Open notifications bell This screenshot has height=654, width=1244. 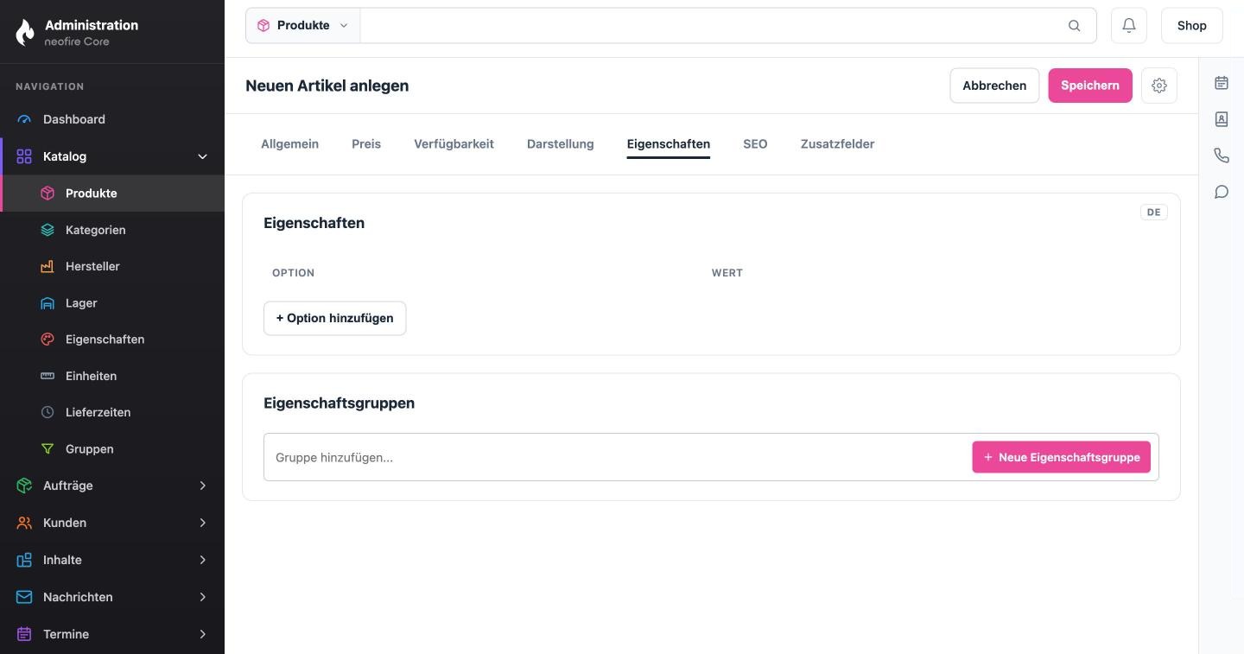[x=1129, y=26]
